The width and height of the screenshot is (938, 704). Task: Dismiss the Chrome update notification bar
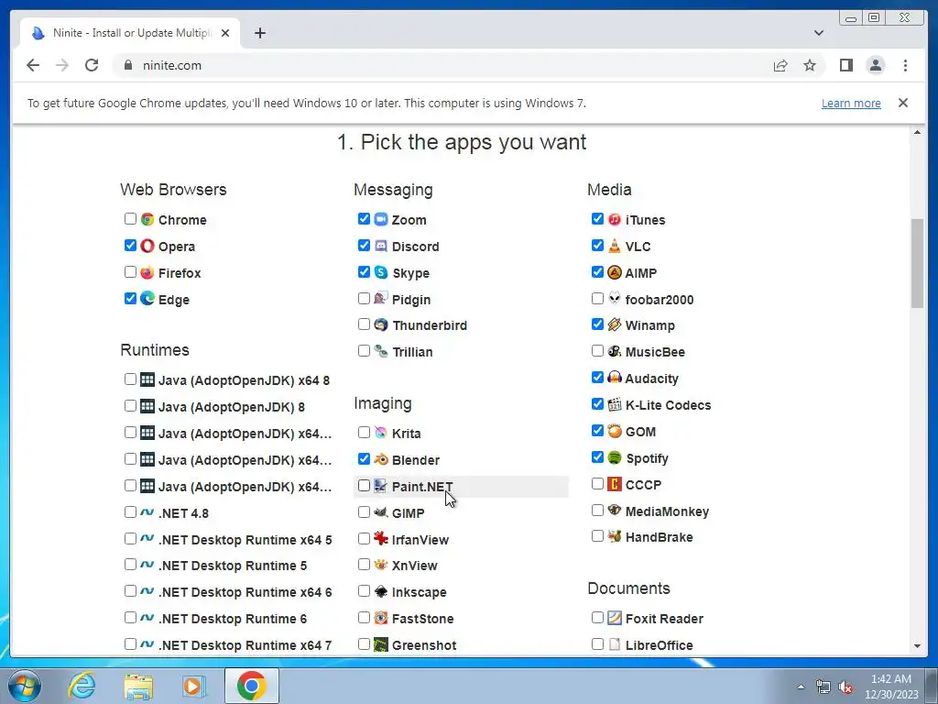902,103
